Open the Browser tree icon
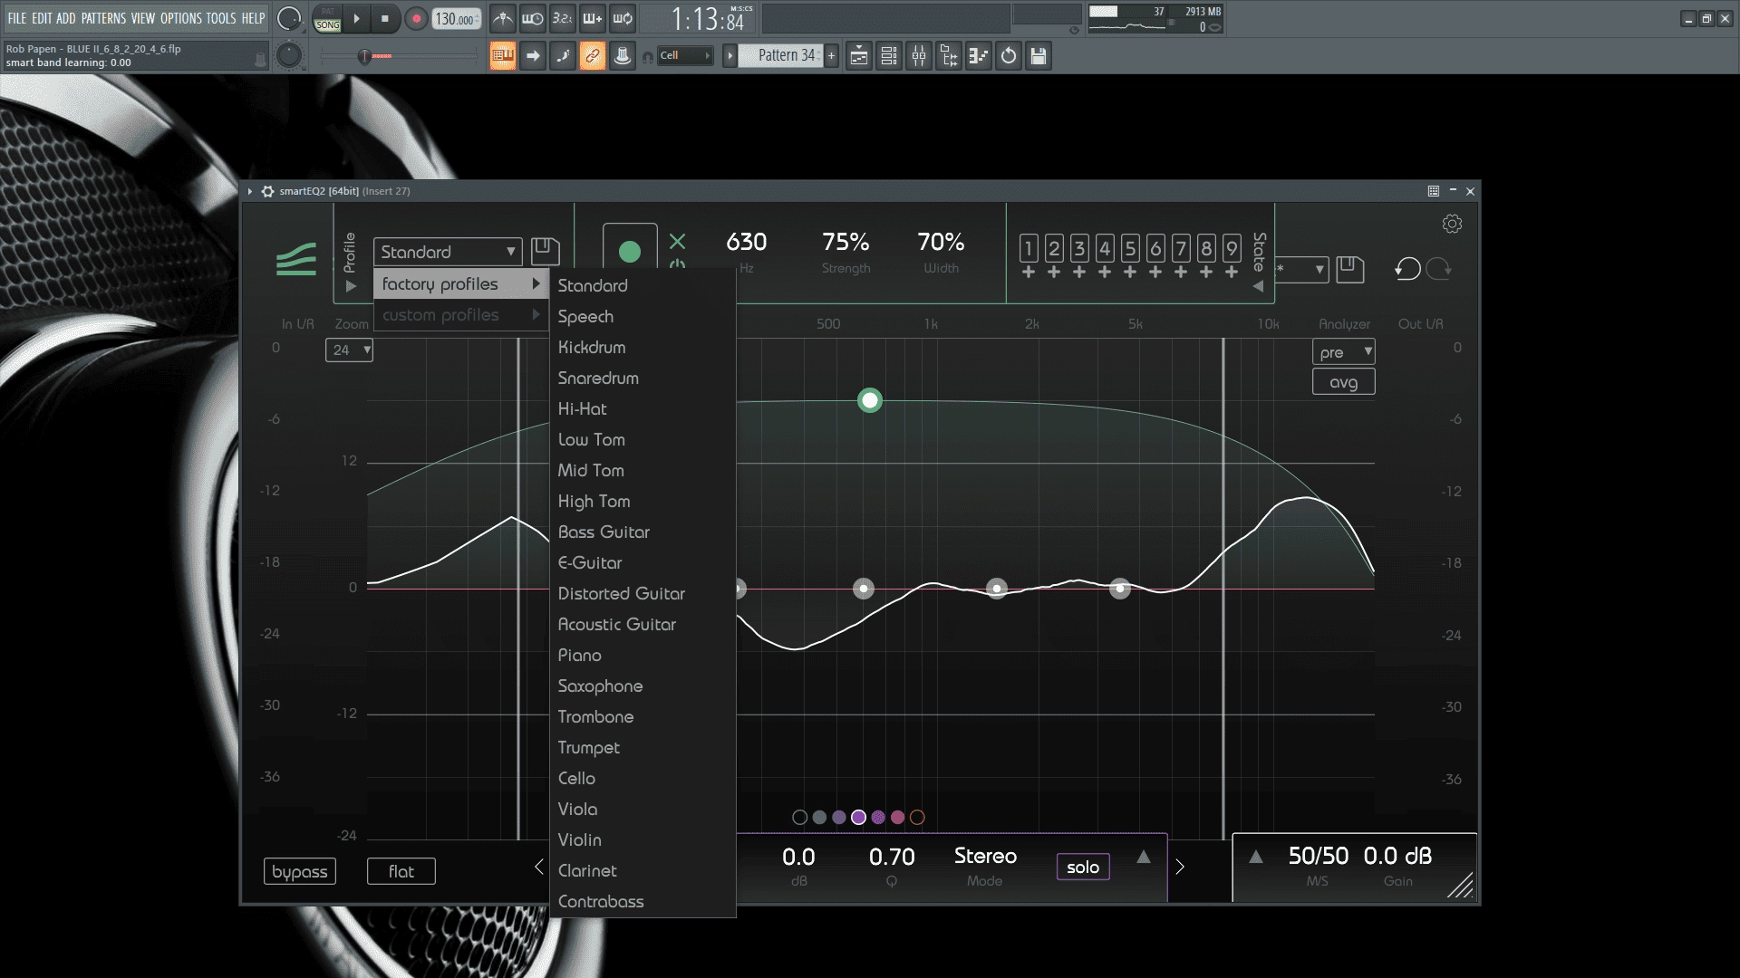The image size is (1740, 978). pos(949,56)
